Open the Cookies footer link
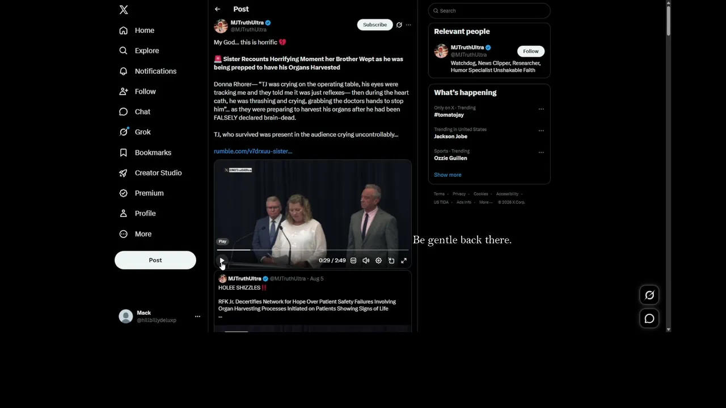The height and width of the screenshot is (408, 726). click(x=481, y=194)
